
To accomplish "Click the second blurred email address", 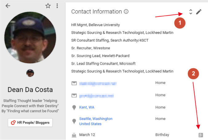I will (96, 96).
